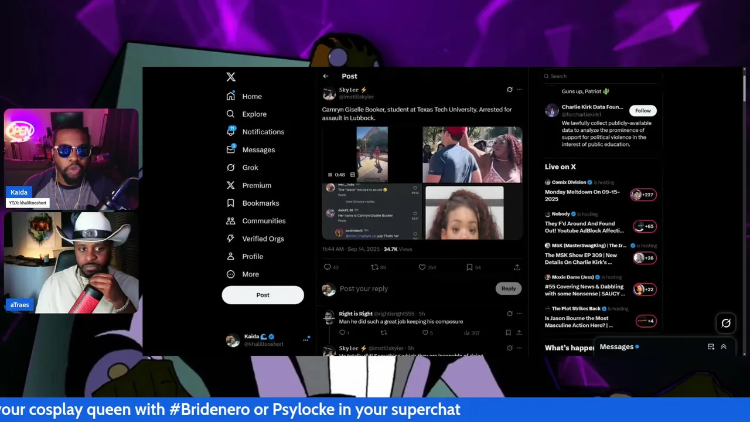Like the main post with 354 likes
Image resolution: width=750 pixels, height=422 pixels.
[422, 267]
